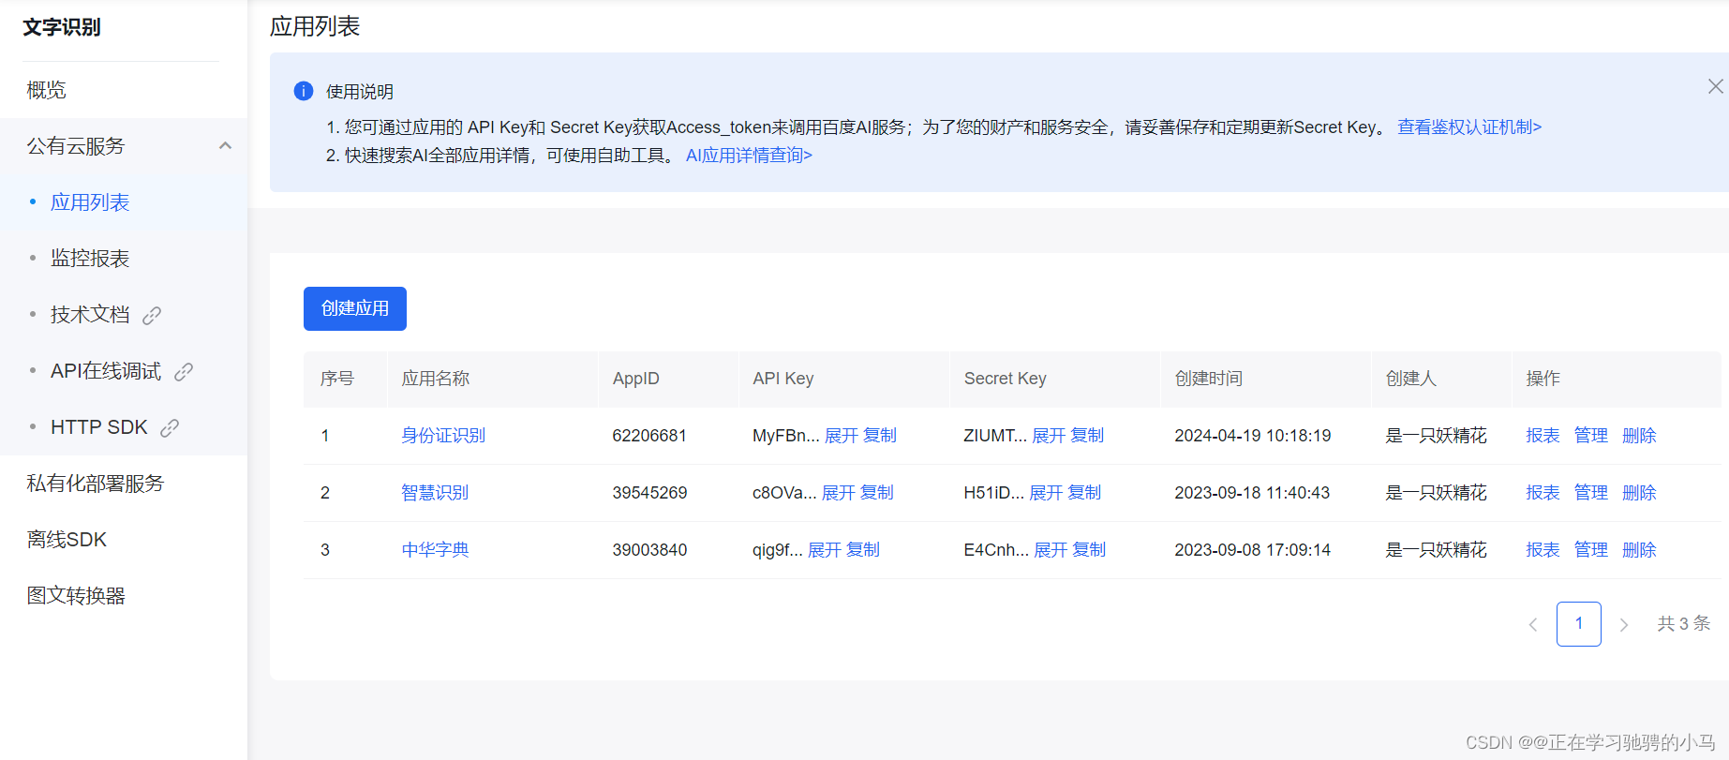This screenshot has height=760, width=1729.
Task: Open 报表 for 智慧识别 row
Action: (x=1543, y=493)
